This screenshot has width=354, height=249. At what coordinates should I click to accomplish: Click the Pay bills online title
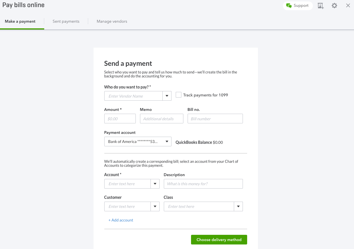(x=24, y=5)
